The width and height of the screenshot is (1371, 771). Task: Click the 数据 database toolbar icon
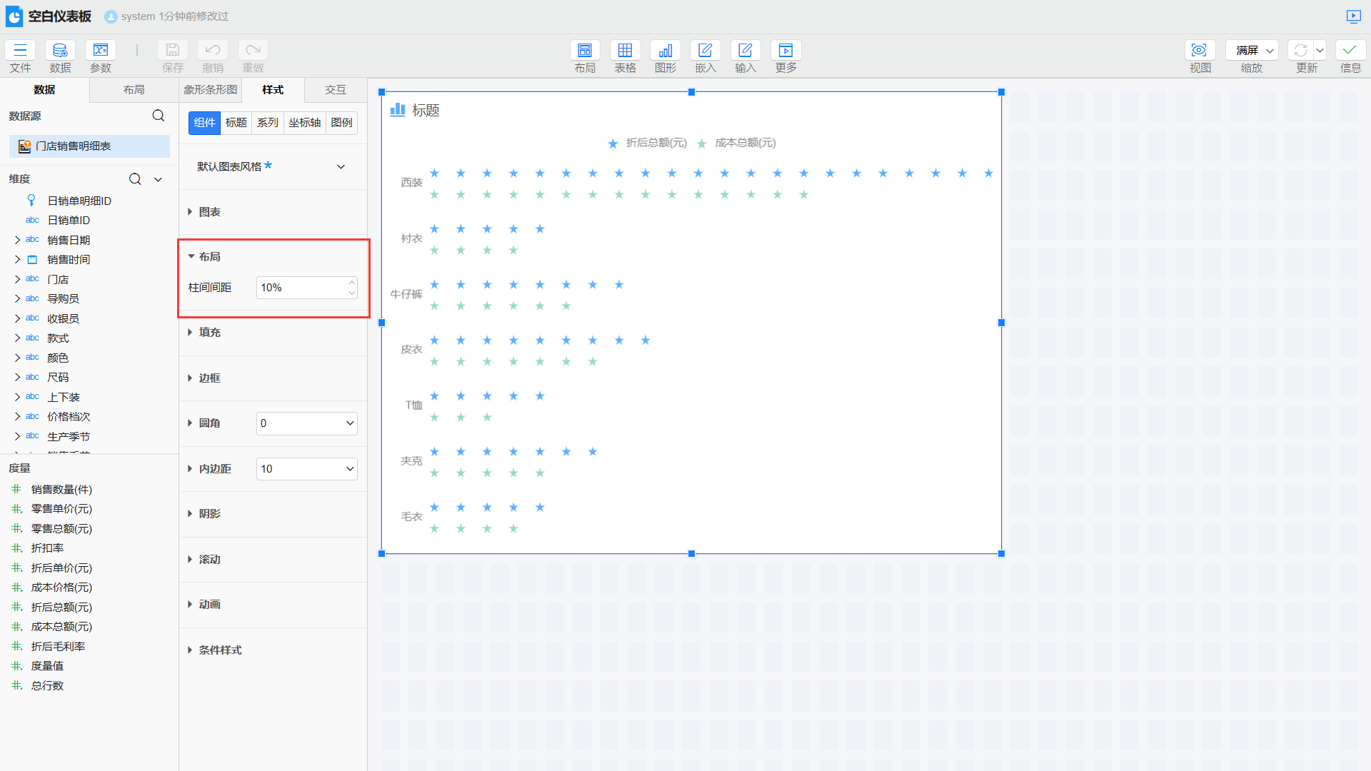click(60, 50)
